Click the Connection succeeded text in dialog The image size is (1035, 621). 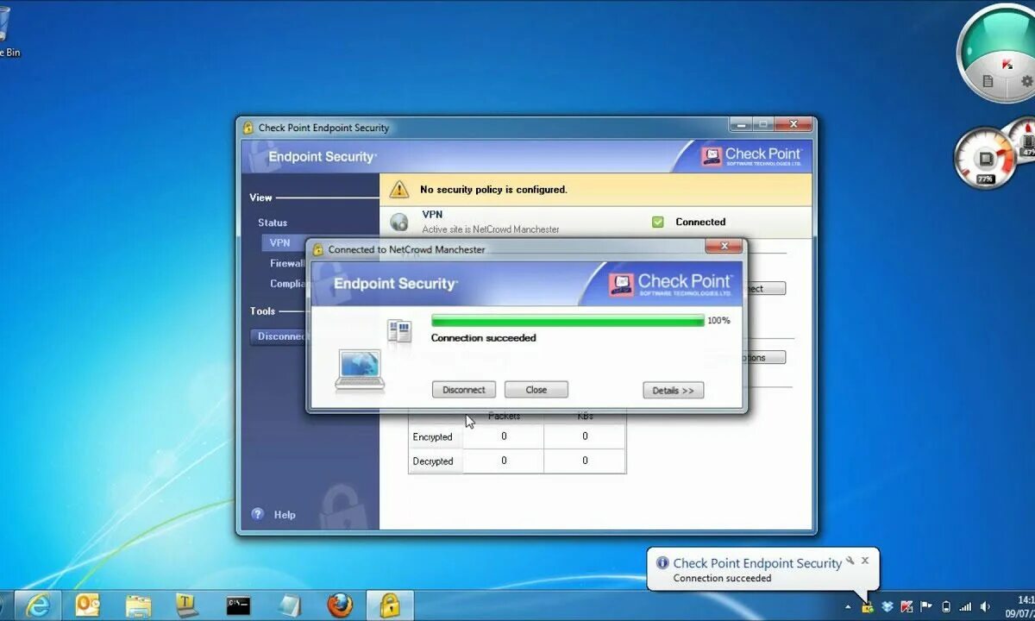tap(484, 338)
